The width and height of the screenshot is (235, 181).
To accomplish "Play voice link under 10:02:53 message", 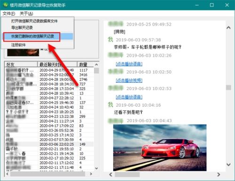I will tap(129, 97).
